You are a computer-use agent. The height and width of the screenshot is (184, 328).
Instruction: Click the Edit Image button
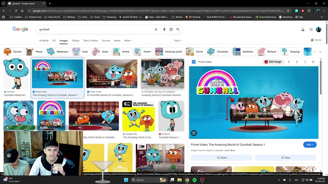coord(273,62)
